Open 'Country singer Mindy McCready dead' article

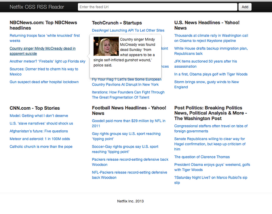pyautogui.click(x=42, y=51)
